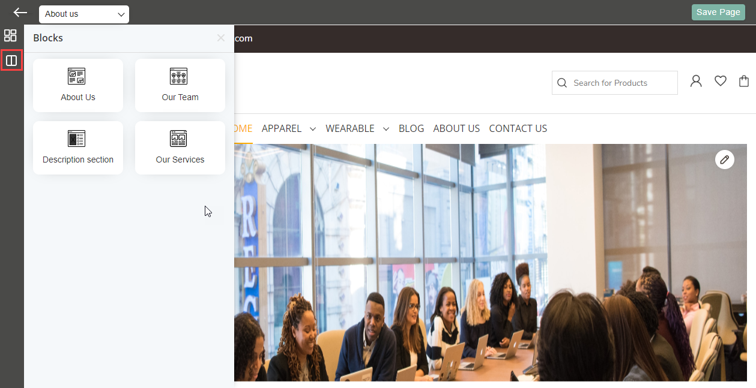Close the Blocks panel

pos(221,38)
